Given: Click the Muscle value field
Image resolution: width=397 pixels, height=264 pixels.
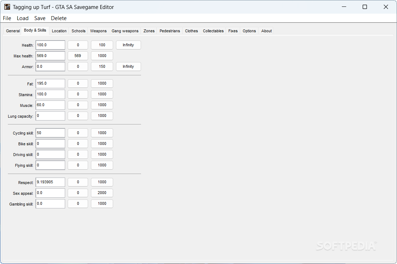Looking at the screenshot, I should [x=50, y=105].
